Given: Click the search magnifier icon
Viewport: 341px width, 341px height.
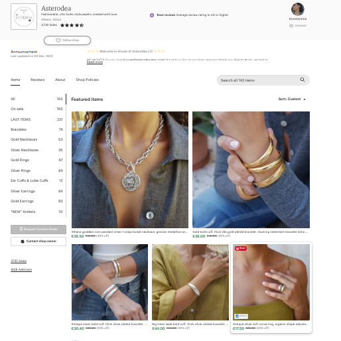Looking at the screenshot, I should [302, 80].
